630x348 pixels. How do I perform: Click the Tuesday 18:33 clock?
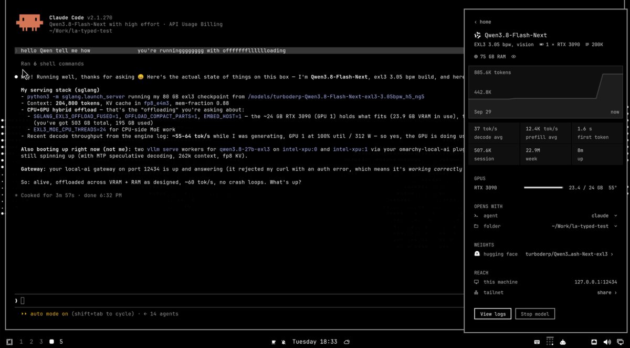pos(314,342)
